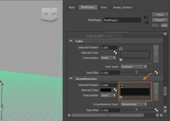Click the checker map icon beside Color Selected Color

115,52
